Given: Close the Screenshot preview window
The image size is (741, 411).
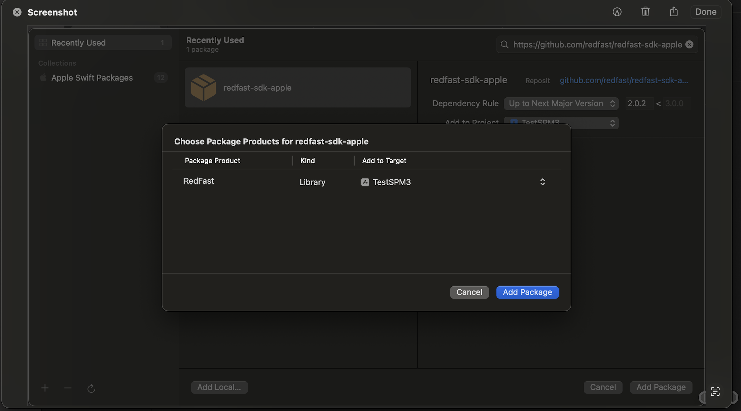Looking at the screenshot, I should [x=17, y=12].
